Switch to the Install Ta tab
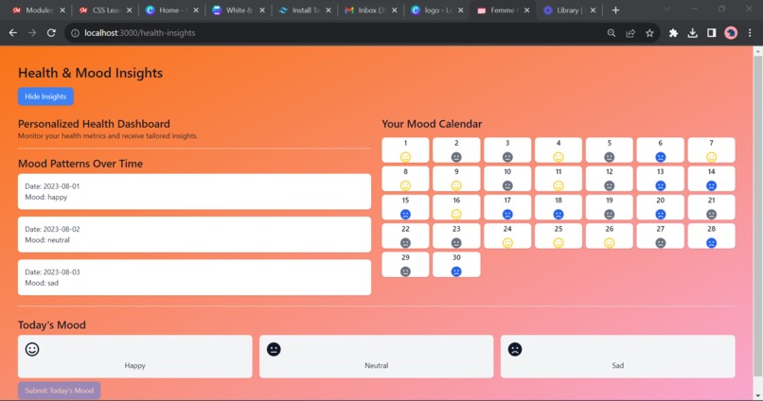Image resolution: width=763 pixels, height=401 pixels. click(304, 10)
